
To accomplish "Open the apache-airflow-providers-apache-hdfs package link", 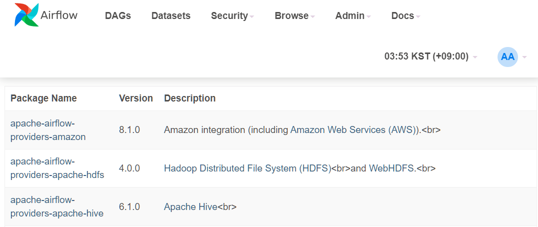I will pyautogui.click(x=57, y=168).
